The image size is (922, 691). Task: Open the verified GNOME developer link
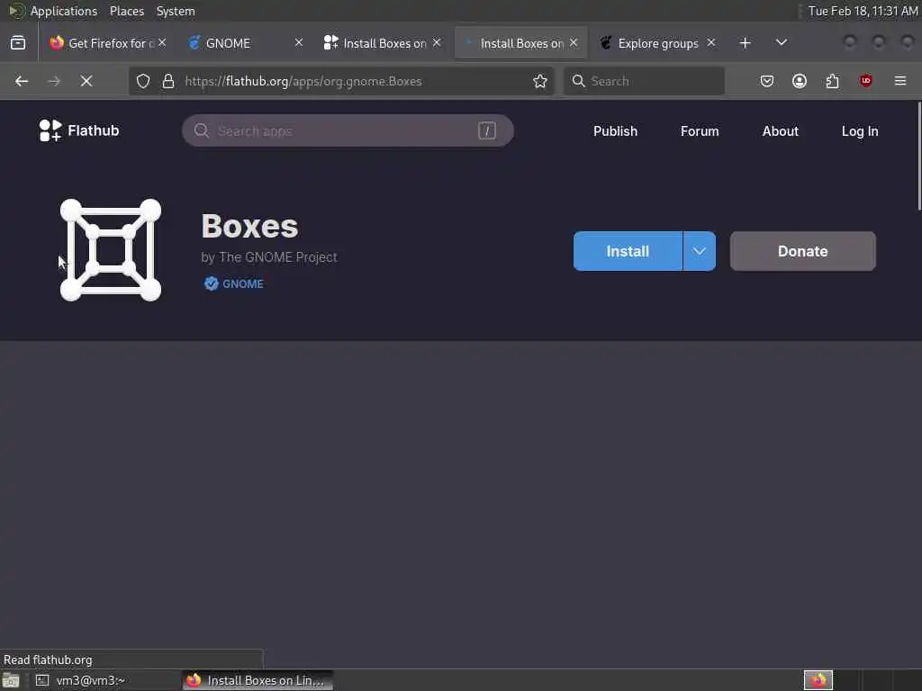[x=234, y=283]
